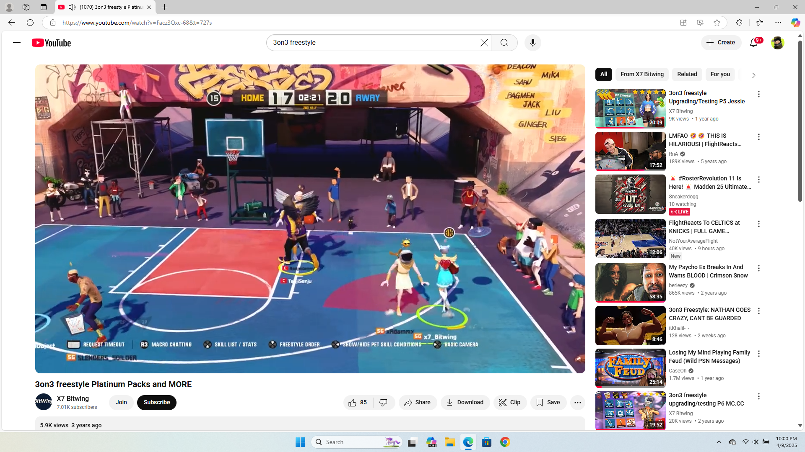Open options for LMFAO FlightReacts video
Screen dimensions: 805x452
pos(759,137)
